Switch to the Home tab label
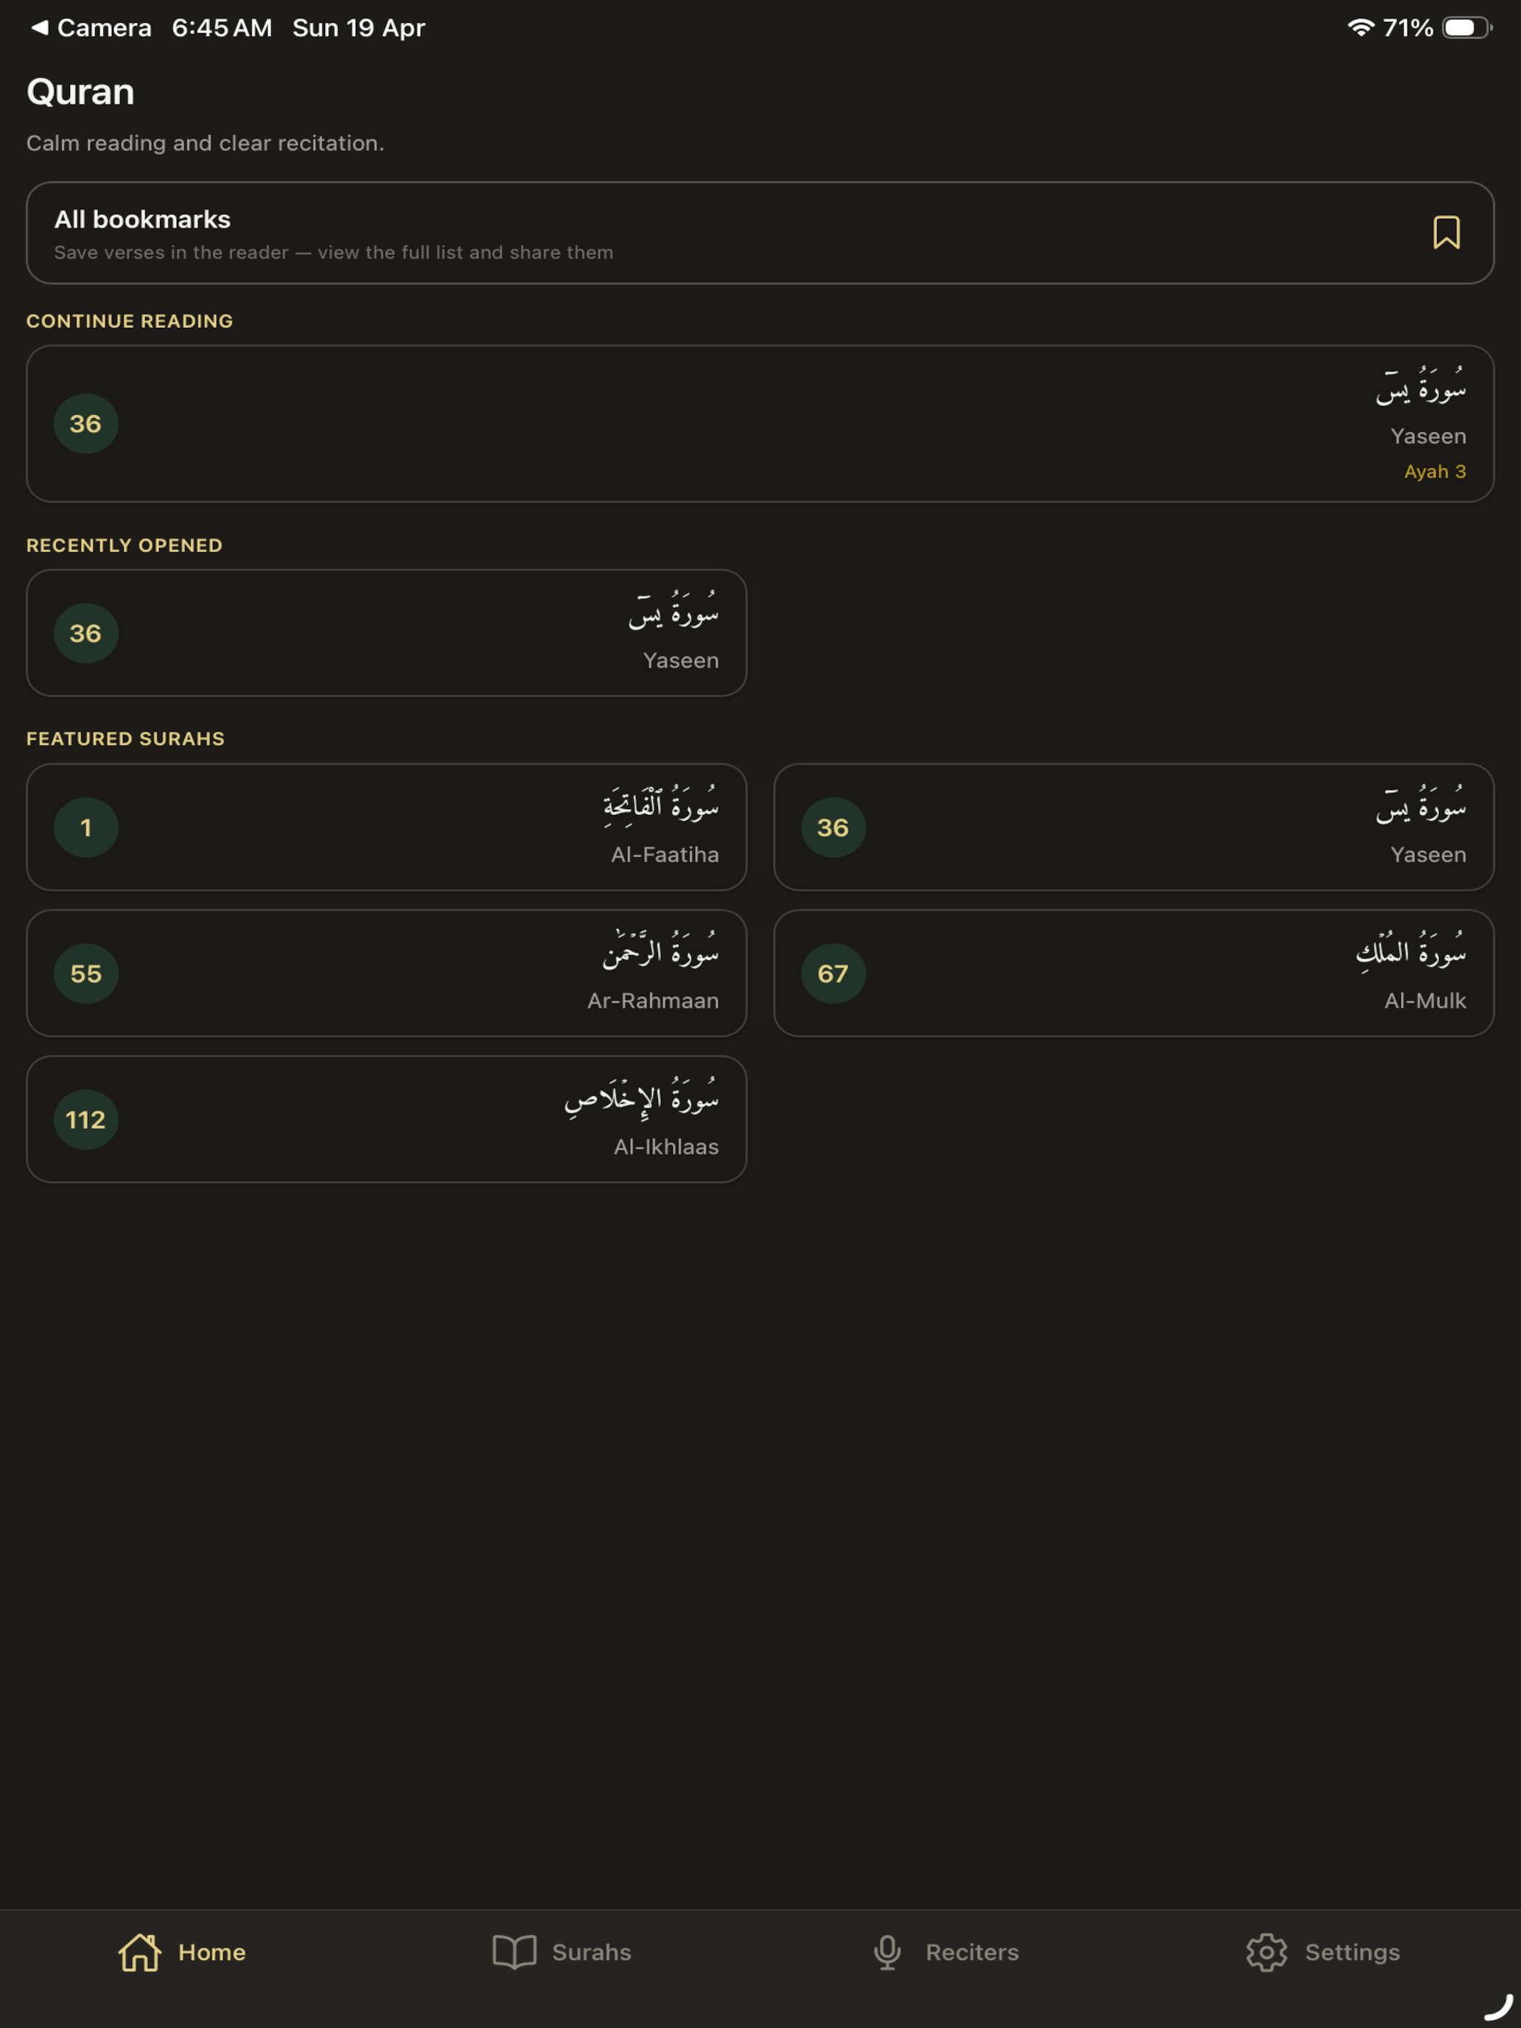Image resolution: width=1521 pixels, height=2028 pixels. (x=211, y=1952)
